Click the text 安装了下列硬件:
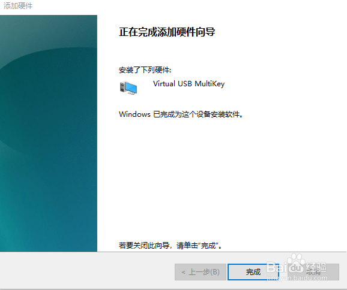Screen dimensions: 347x290 pyautogui.click(x=145, y=70)
